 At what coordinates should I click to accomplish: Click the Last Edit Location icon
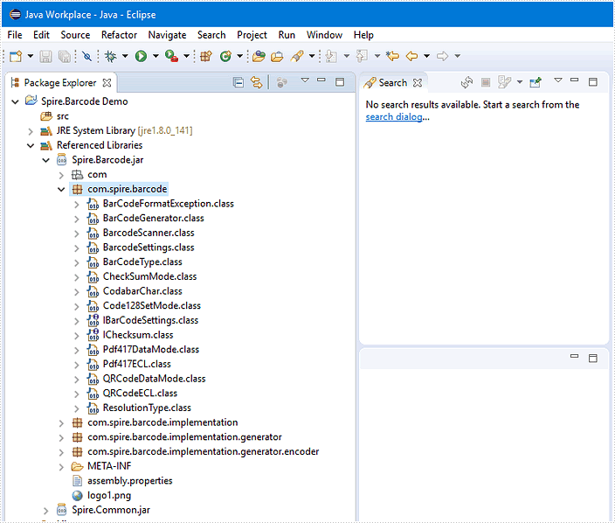point(392,56)
